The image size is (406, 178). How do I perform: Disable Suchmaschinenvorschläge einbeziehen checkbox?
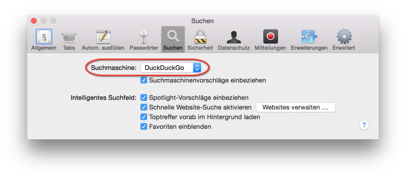tap(144, 80)
